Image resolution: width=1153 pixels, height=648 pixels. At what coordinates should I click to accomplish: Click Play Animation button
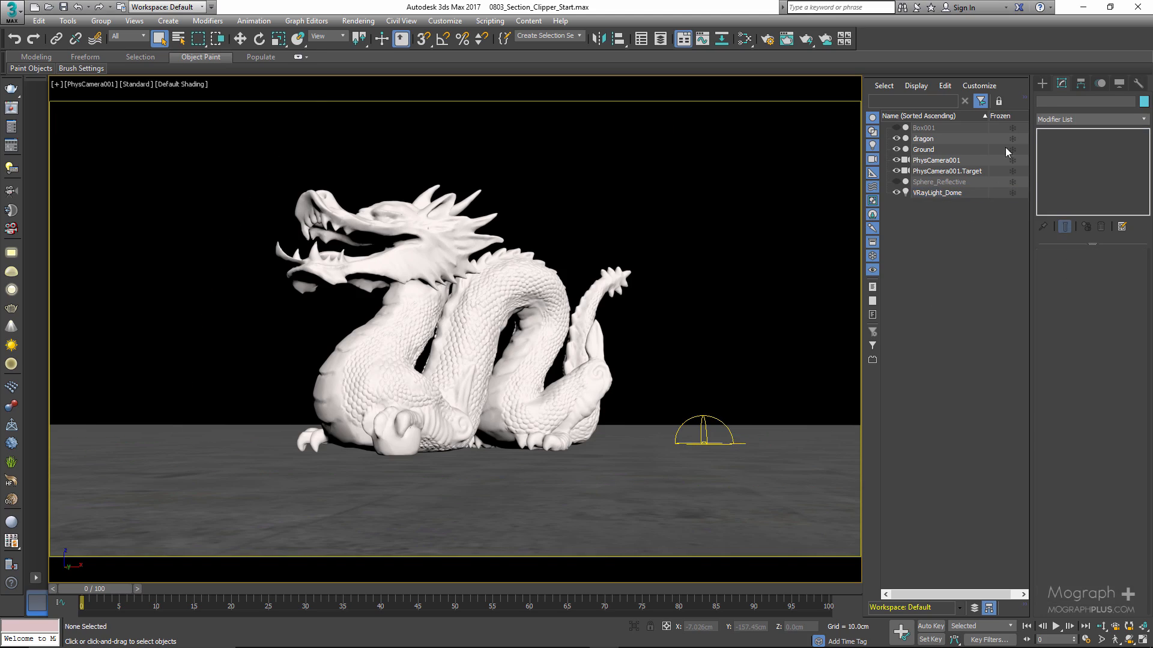click(1056, 626)
